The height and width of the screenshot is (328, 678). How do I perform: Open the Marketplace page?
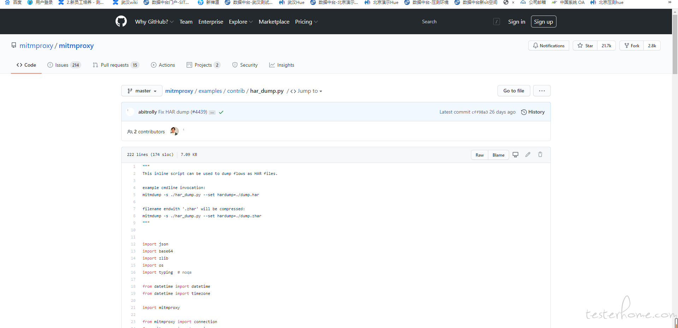click(274, 22)
